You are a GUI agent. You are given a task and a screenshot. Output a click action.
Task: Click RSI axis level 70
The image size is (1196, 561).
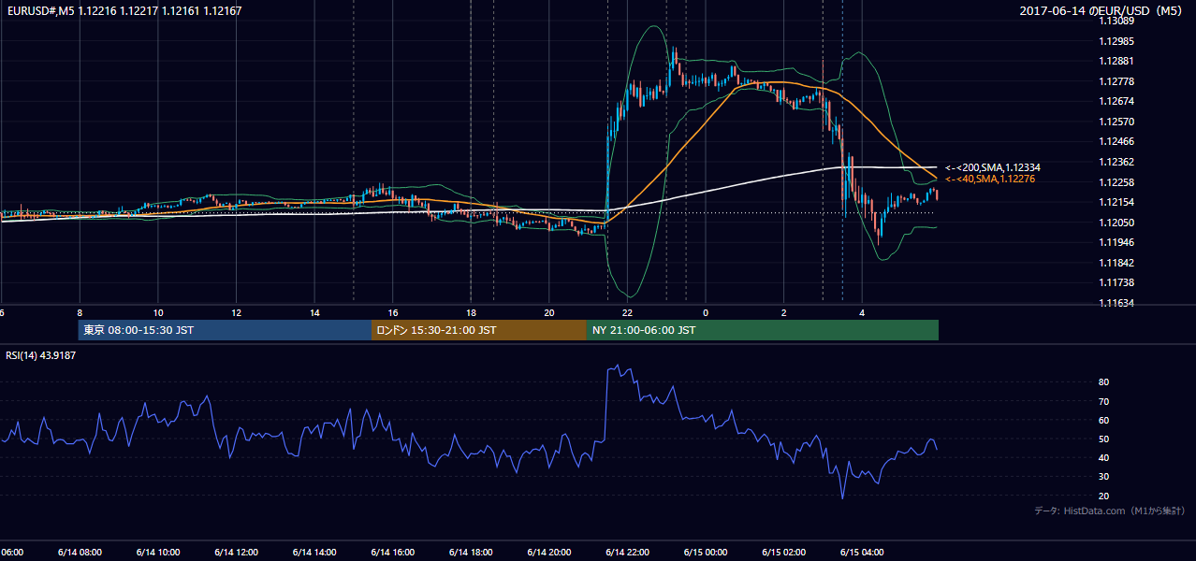(x=1104, y=401)
